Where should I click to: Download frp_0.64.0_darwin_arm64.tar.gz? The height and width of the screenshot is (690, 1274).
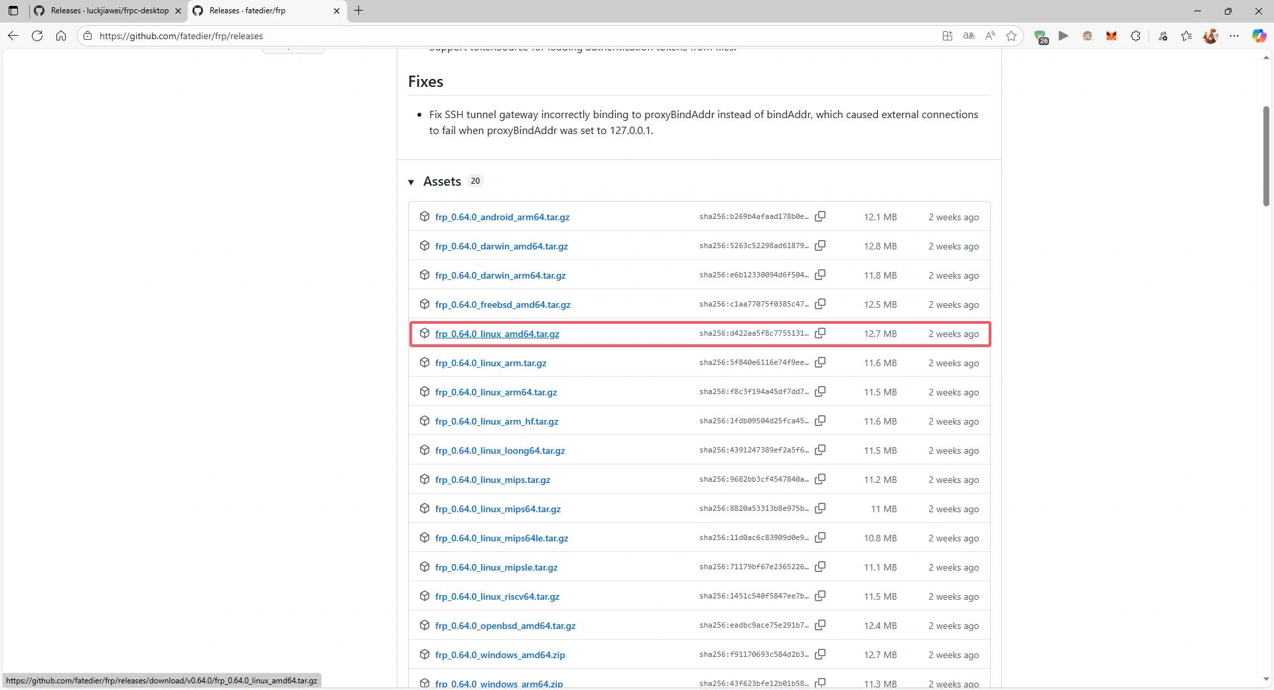tap(500, 275)
